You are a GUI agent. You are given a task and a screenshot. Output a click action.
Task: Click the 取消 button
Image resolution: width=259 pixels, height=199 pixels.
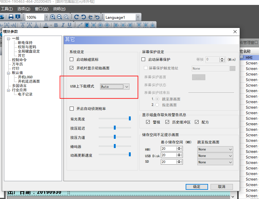pos(222,187)
